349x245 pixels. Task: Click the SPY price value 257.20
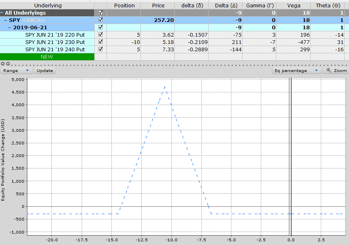tap(164, 20)
